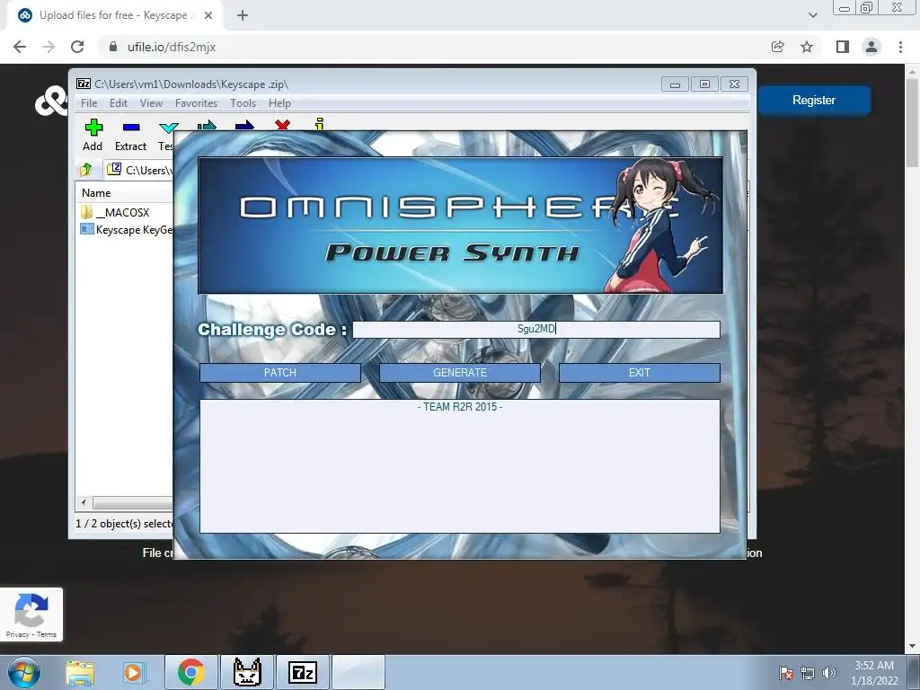Open media player from taskbar
This screenshot has height=690, width=920.
[x=133, y=672]
